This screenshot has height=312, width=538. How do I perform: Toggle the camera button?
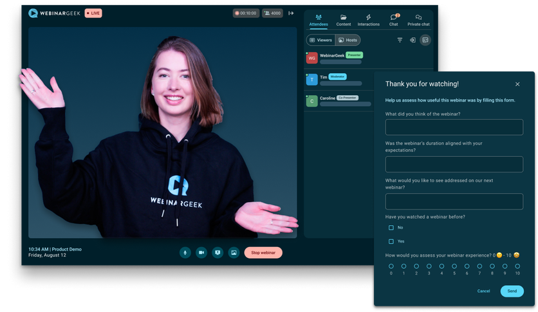tap(201, 253)
